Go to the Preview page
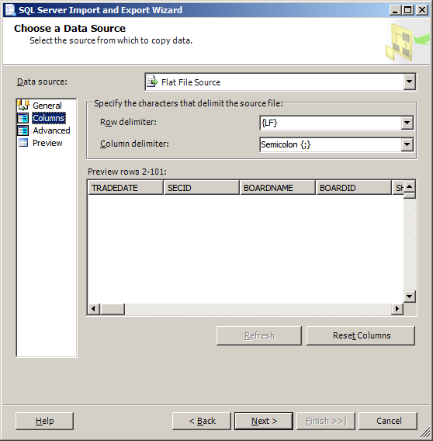 pos(47,143)
